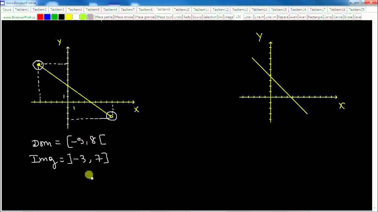Select the white pen color
Screen dimensions: 378x212
pyautogui.click(x=76, y=17)
